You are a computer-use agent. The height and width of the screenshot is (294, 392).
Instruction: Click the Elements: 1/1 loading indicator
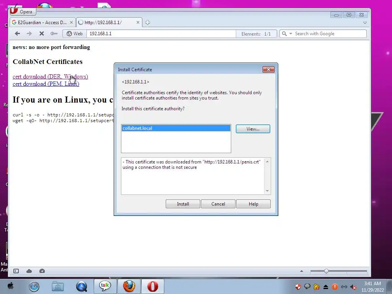pyautogui.click(x=256, y=34)
